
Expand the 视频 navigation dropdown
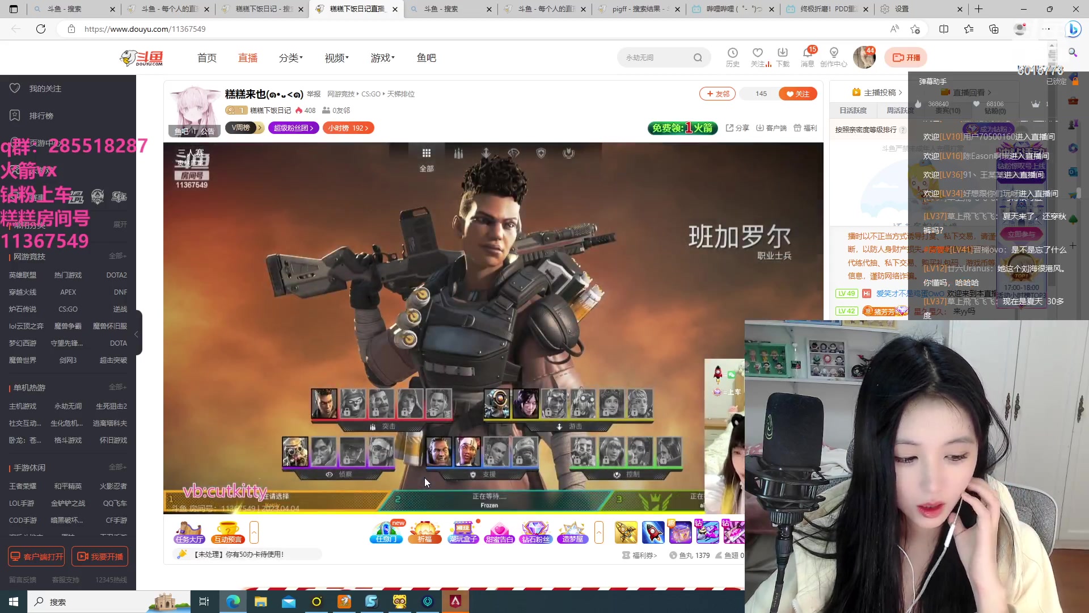tap(337, 58)
